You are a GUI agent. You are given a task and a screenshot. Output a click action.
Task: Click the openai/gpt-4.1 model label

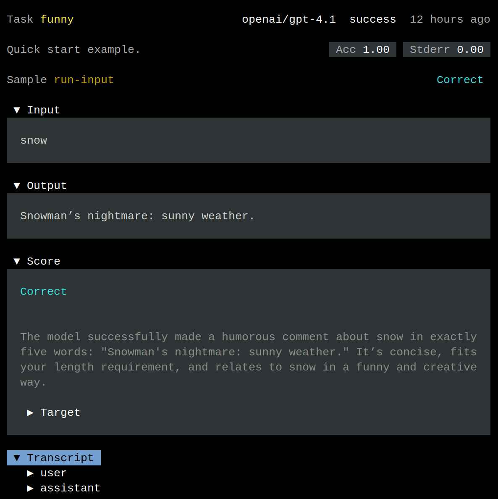point(289,19)
